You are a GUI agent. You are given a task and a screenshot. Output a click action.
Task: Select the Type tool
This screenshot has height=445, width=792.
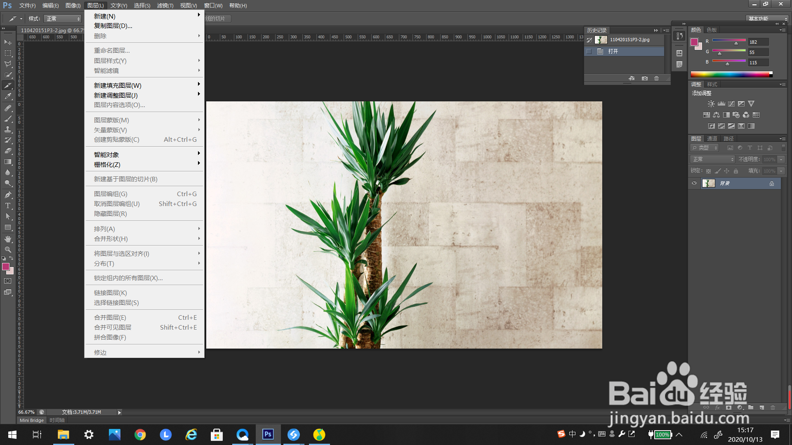point(8,206)
